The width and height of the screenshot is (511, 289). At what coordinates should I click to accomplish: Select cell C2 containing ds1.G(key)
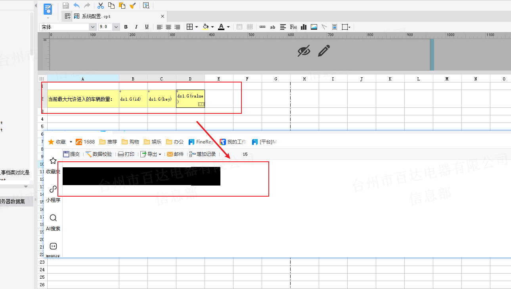[x=162, y=99]
